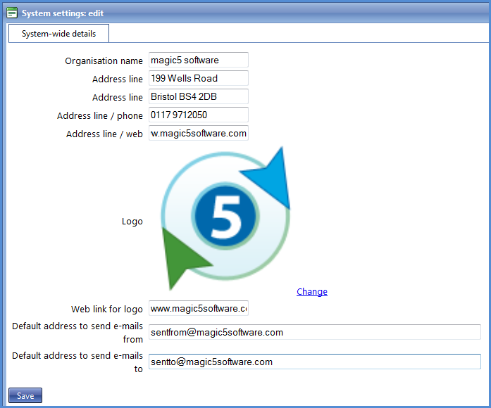This screenshot has width=491, height=408.
Task: Click the phone number field 0117 9712050
Action: (x=199, y=115)
